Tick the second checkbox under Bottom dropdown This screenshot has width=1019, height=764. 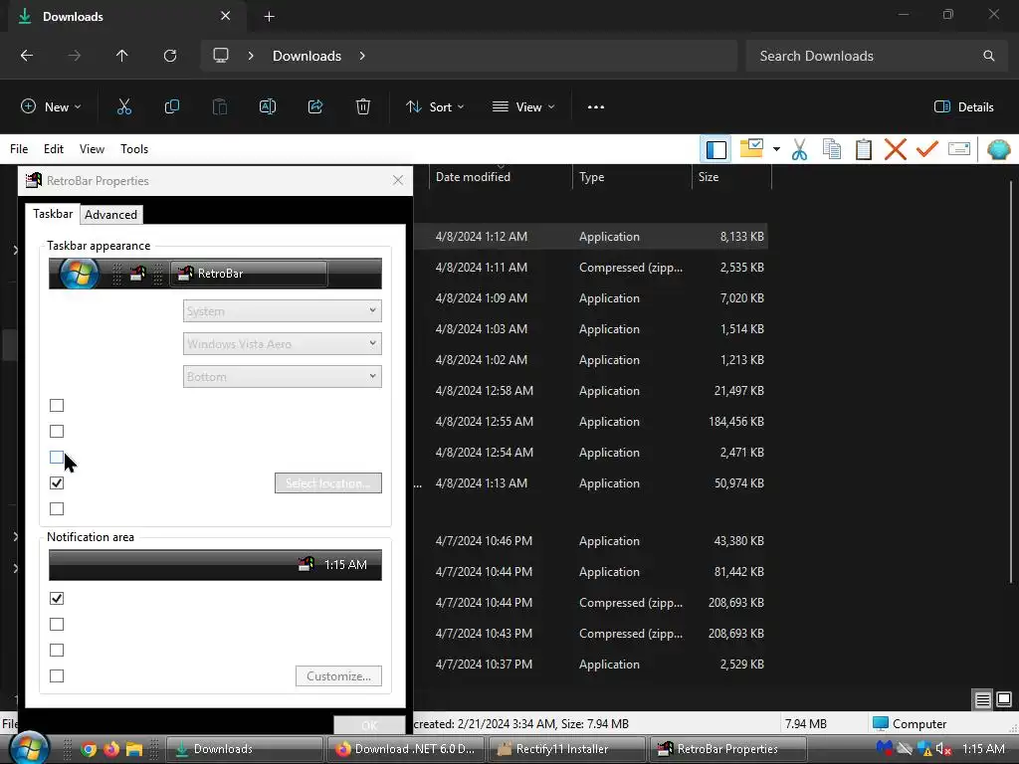(57, 432)
